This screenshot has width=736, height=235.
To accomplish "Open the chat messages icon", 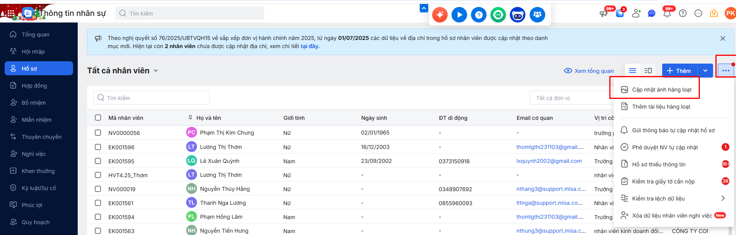I will pyautogui.click(x=652, y=14).
